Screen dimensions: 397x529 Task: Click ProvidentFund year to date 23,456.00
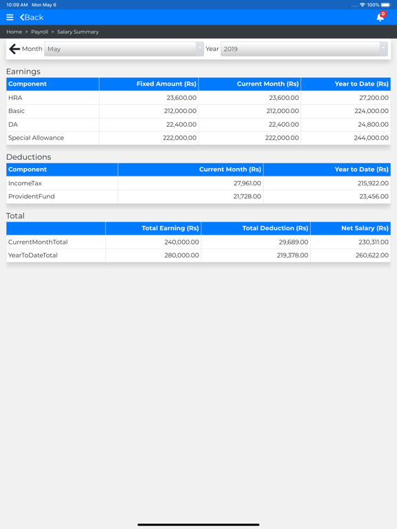tap(374, 196)
